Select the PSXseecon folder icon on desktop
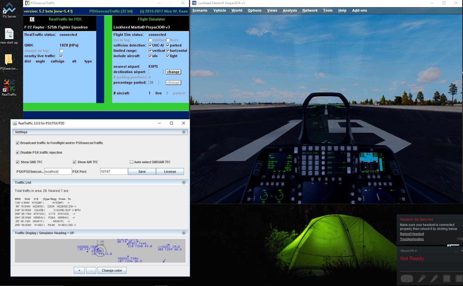The width and height of the screenshot is (463, 286). (x=9, y=62)
